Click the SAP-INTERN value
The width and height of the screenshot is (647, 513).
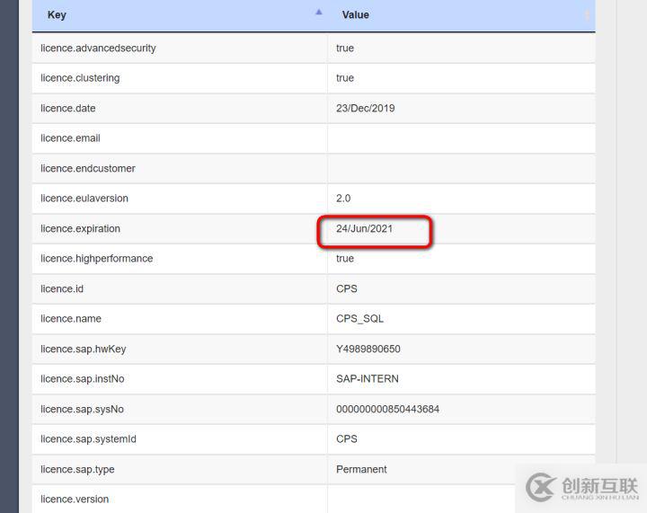368,379
